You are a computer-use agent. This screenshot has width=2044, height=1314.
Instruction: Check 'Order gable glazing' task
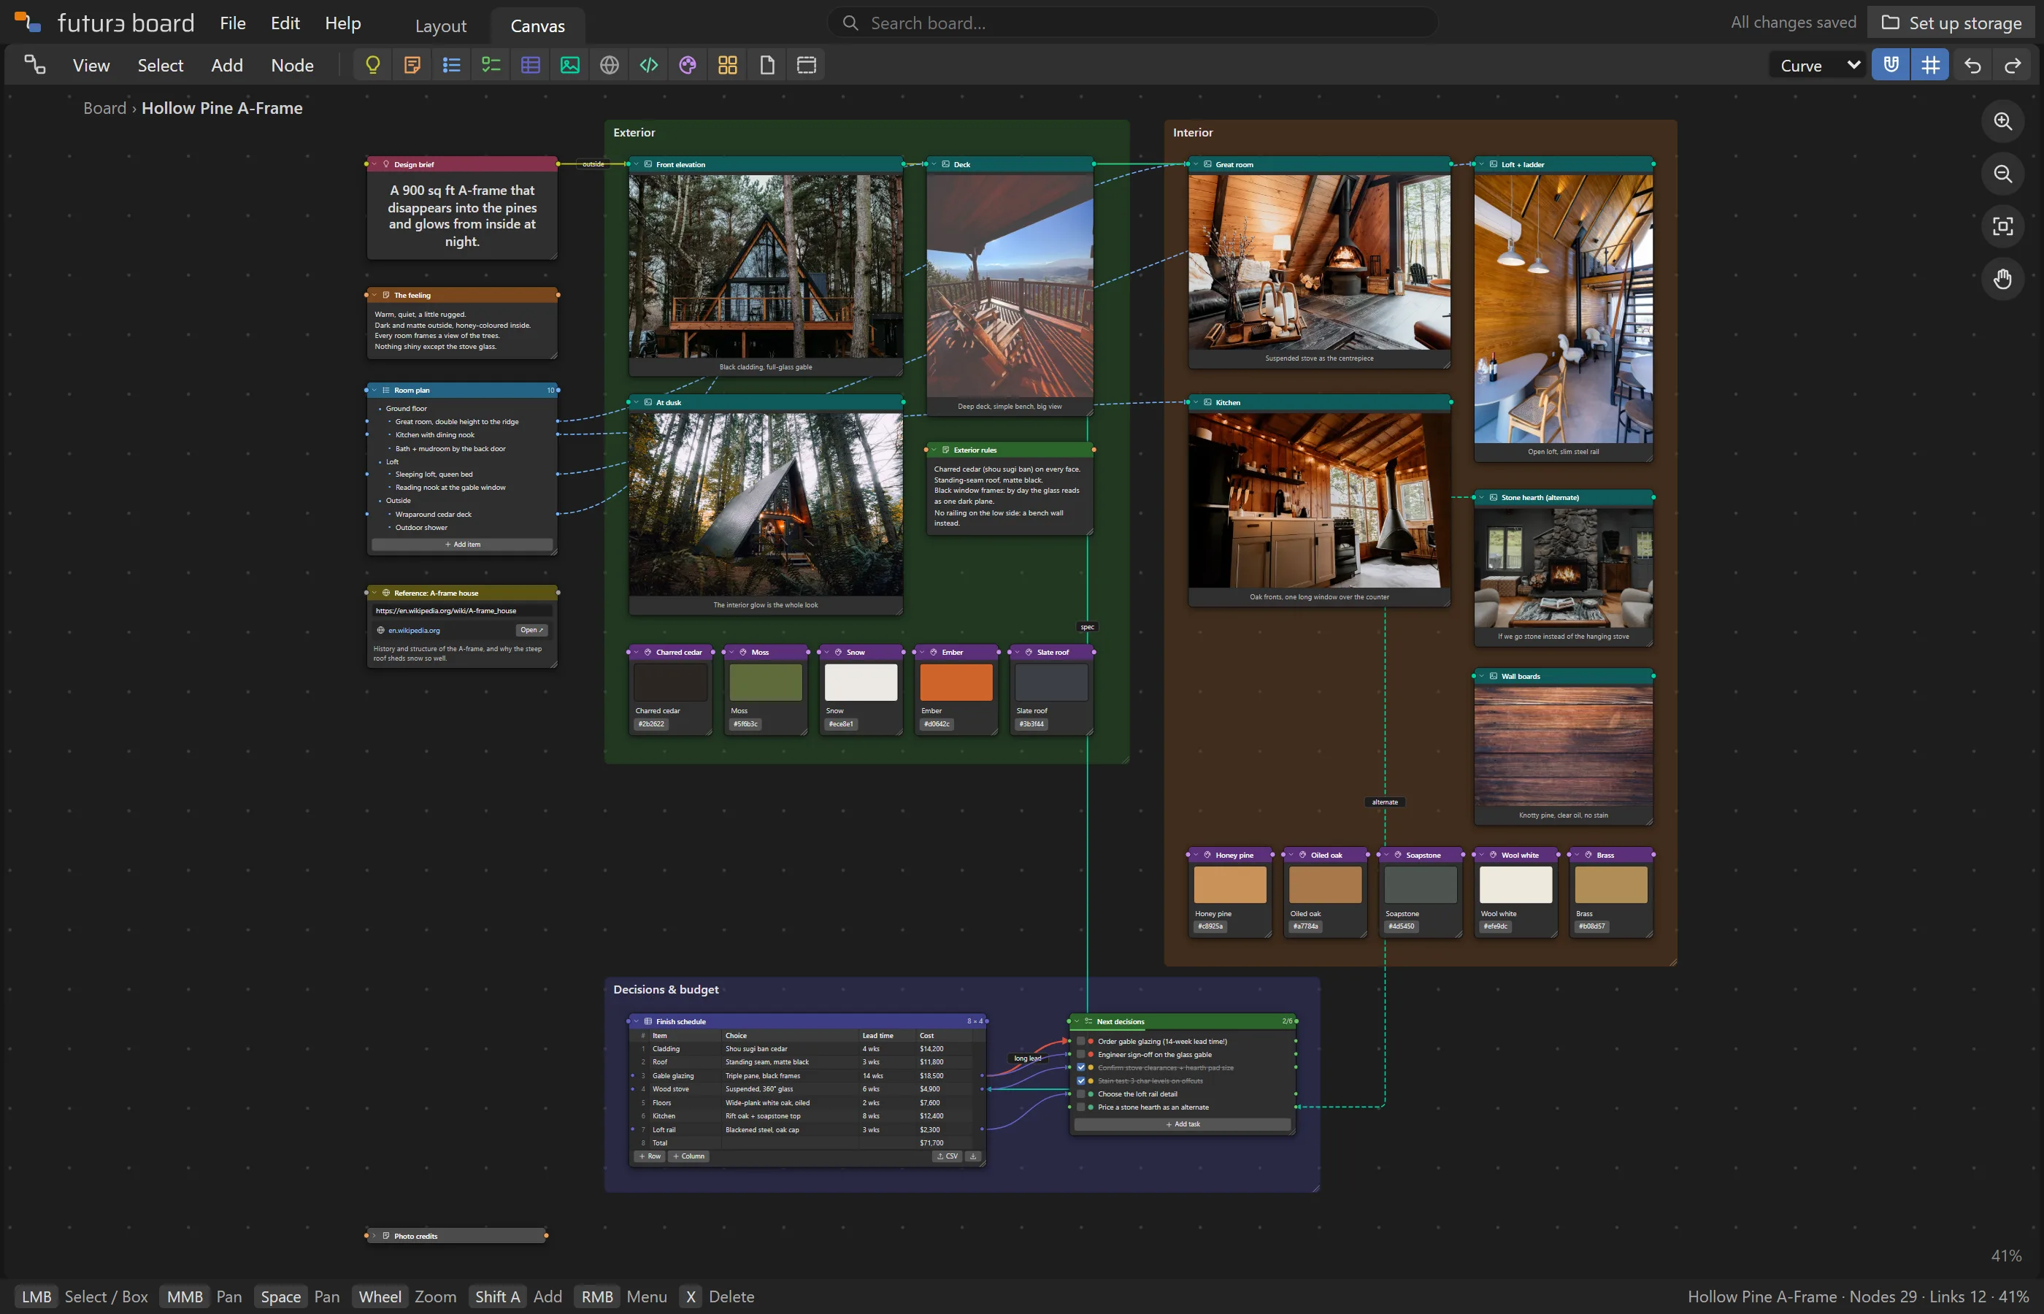point(1081,1041)
